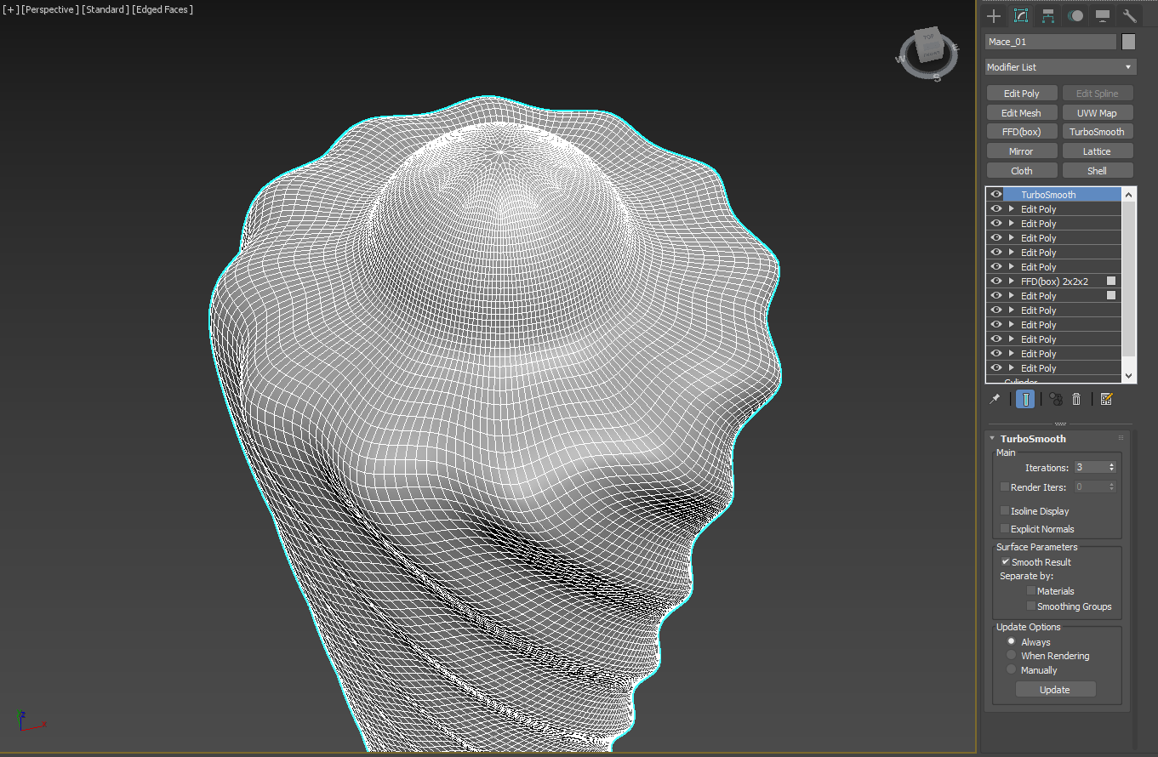Select the When Rendering radio option
Image resolution: width=1158 pixels, height=757 pixels.
1012,656
